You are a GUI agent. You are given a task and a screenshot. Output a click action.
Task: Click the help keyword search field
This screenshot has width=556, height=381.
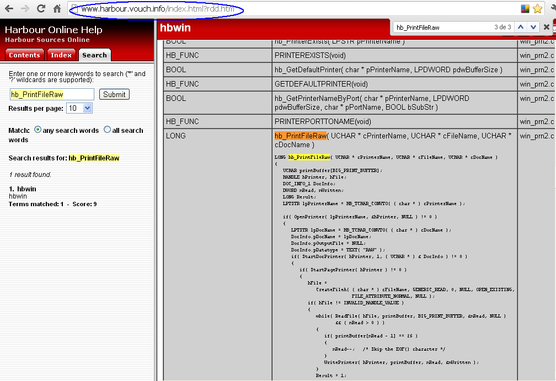pyautogui.click(x=52, y=94)
